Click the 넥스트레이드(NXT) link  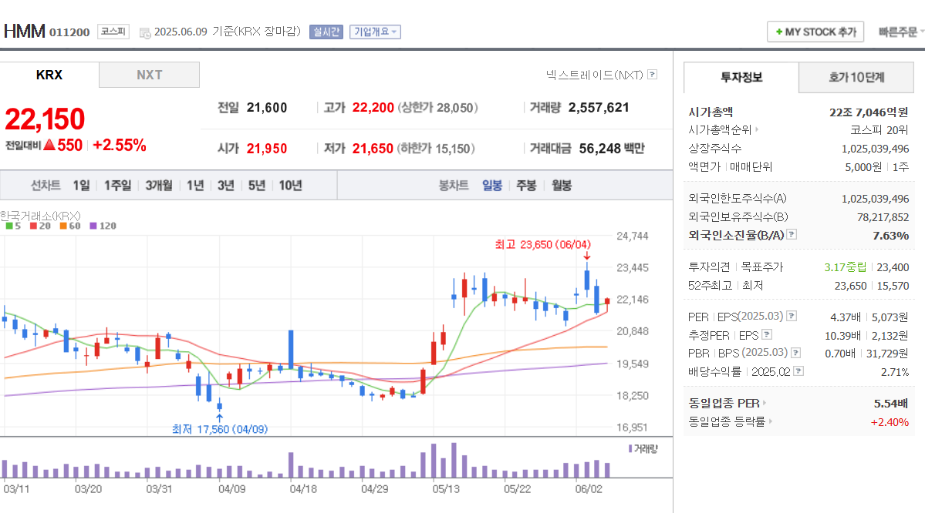pos(595,75)
